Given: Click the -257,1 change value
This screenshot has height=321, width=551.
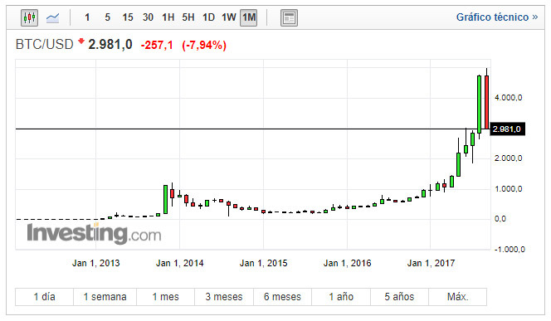Looking at the screenshot, I should (x=157, y=46).
